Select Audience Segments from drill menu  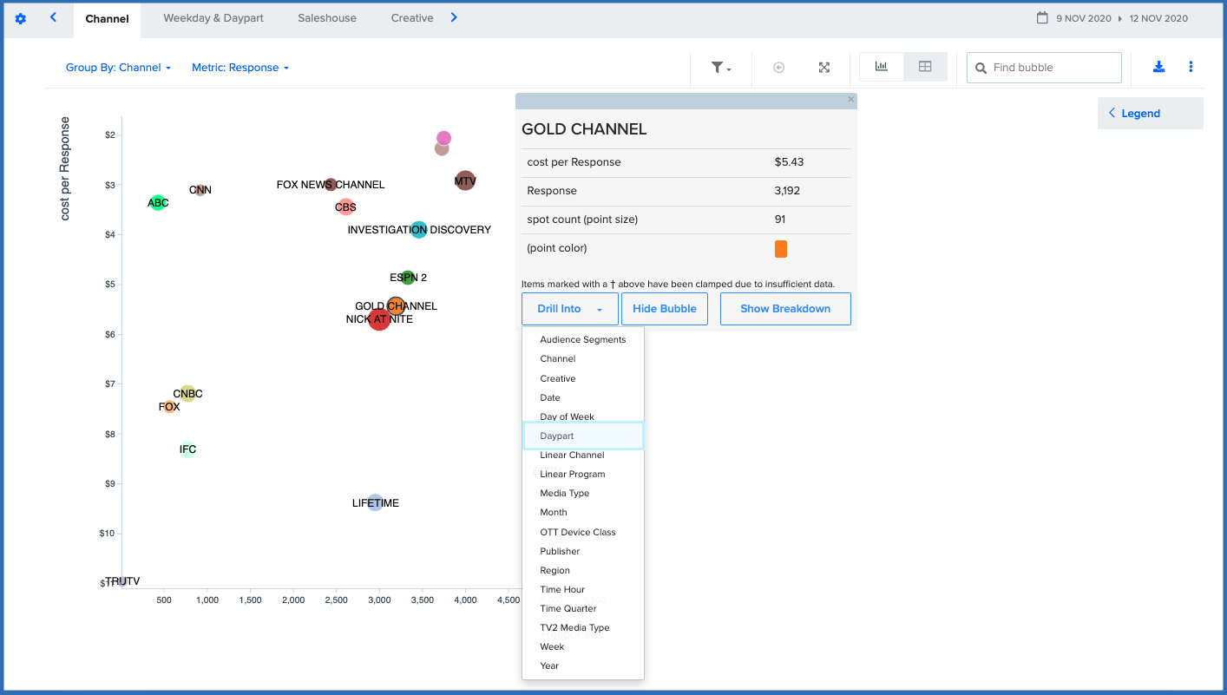583,339
